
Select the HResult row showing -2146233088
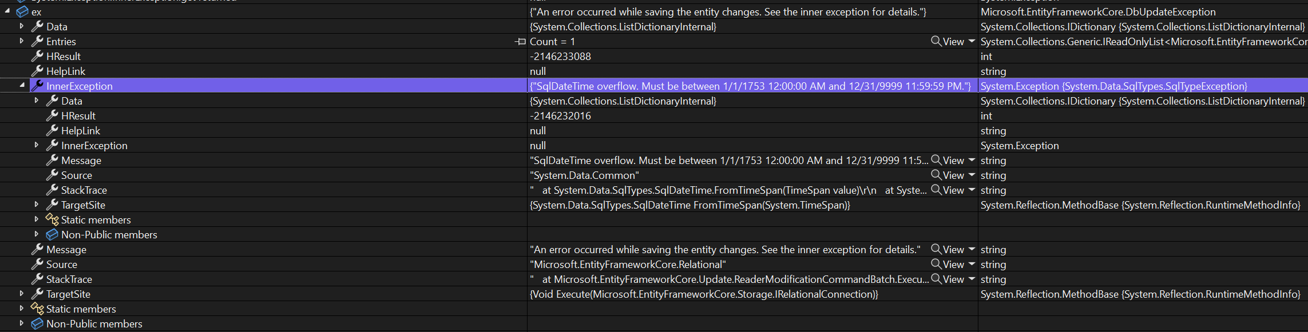[286, 56]
